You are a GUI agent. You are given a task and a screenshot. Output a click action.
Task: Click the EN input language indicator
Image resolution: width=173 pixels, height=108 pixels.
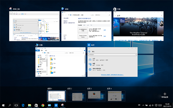(x=139, y=105)
